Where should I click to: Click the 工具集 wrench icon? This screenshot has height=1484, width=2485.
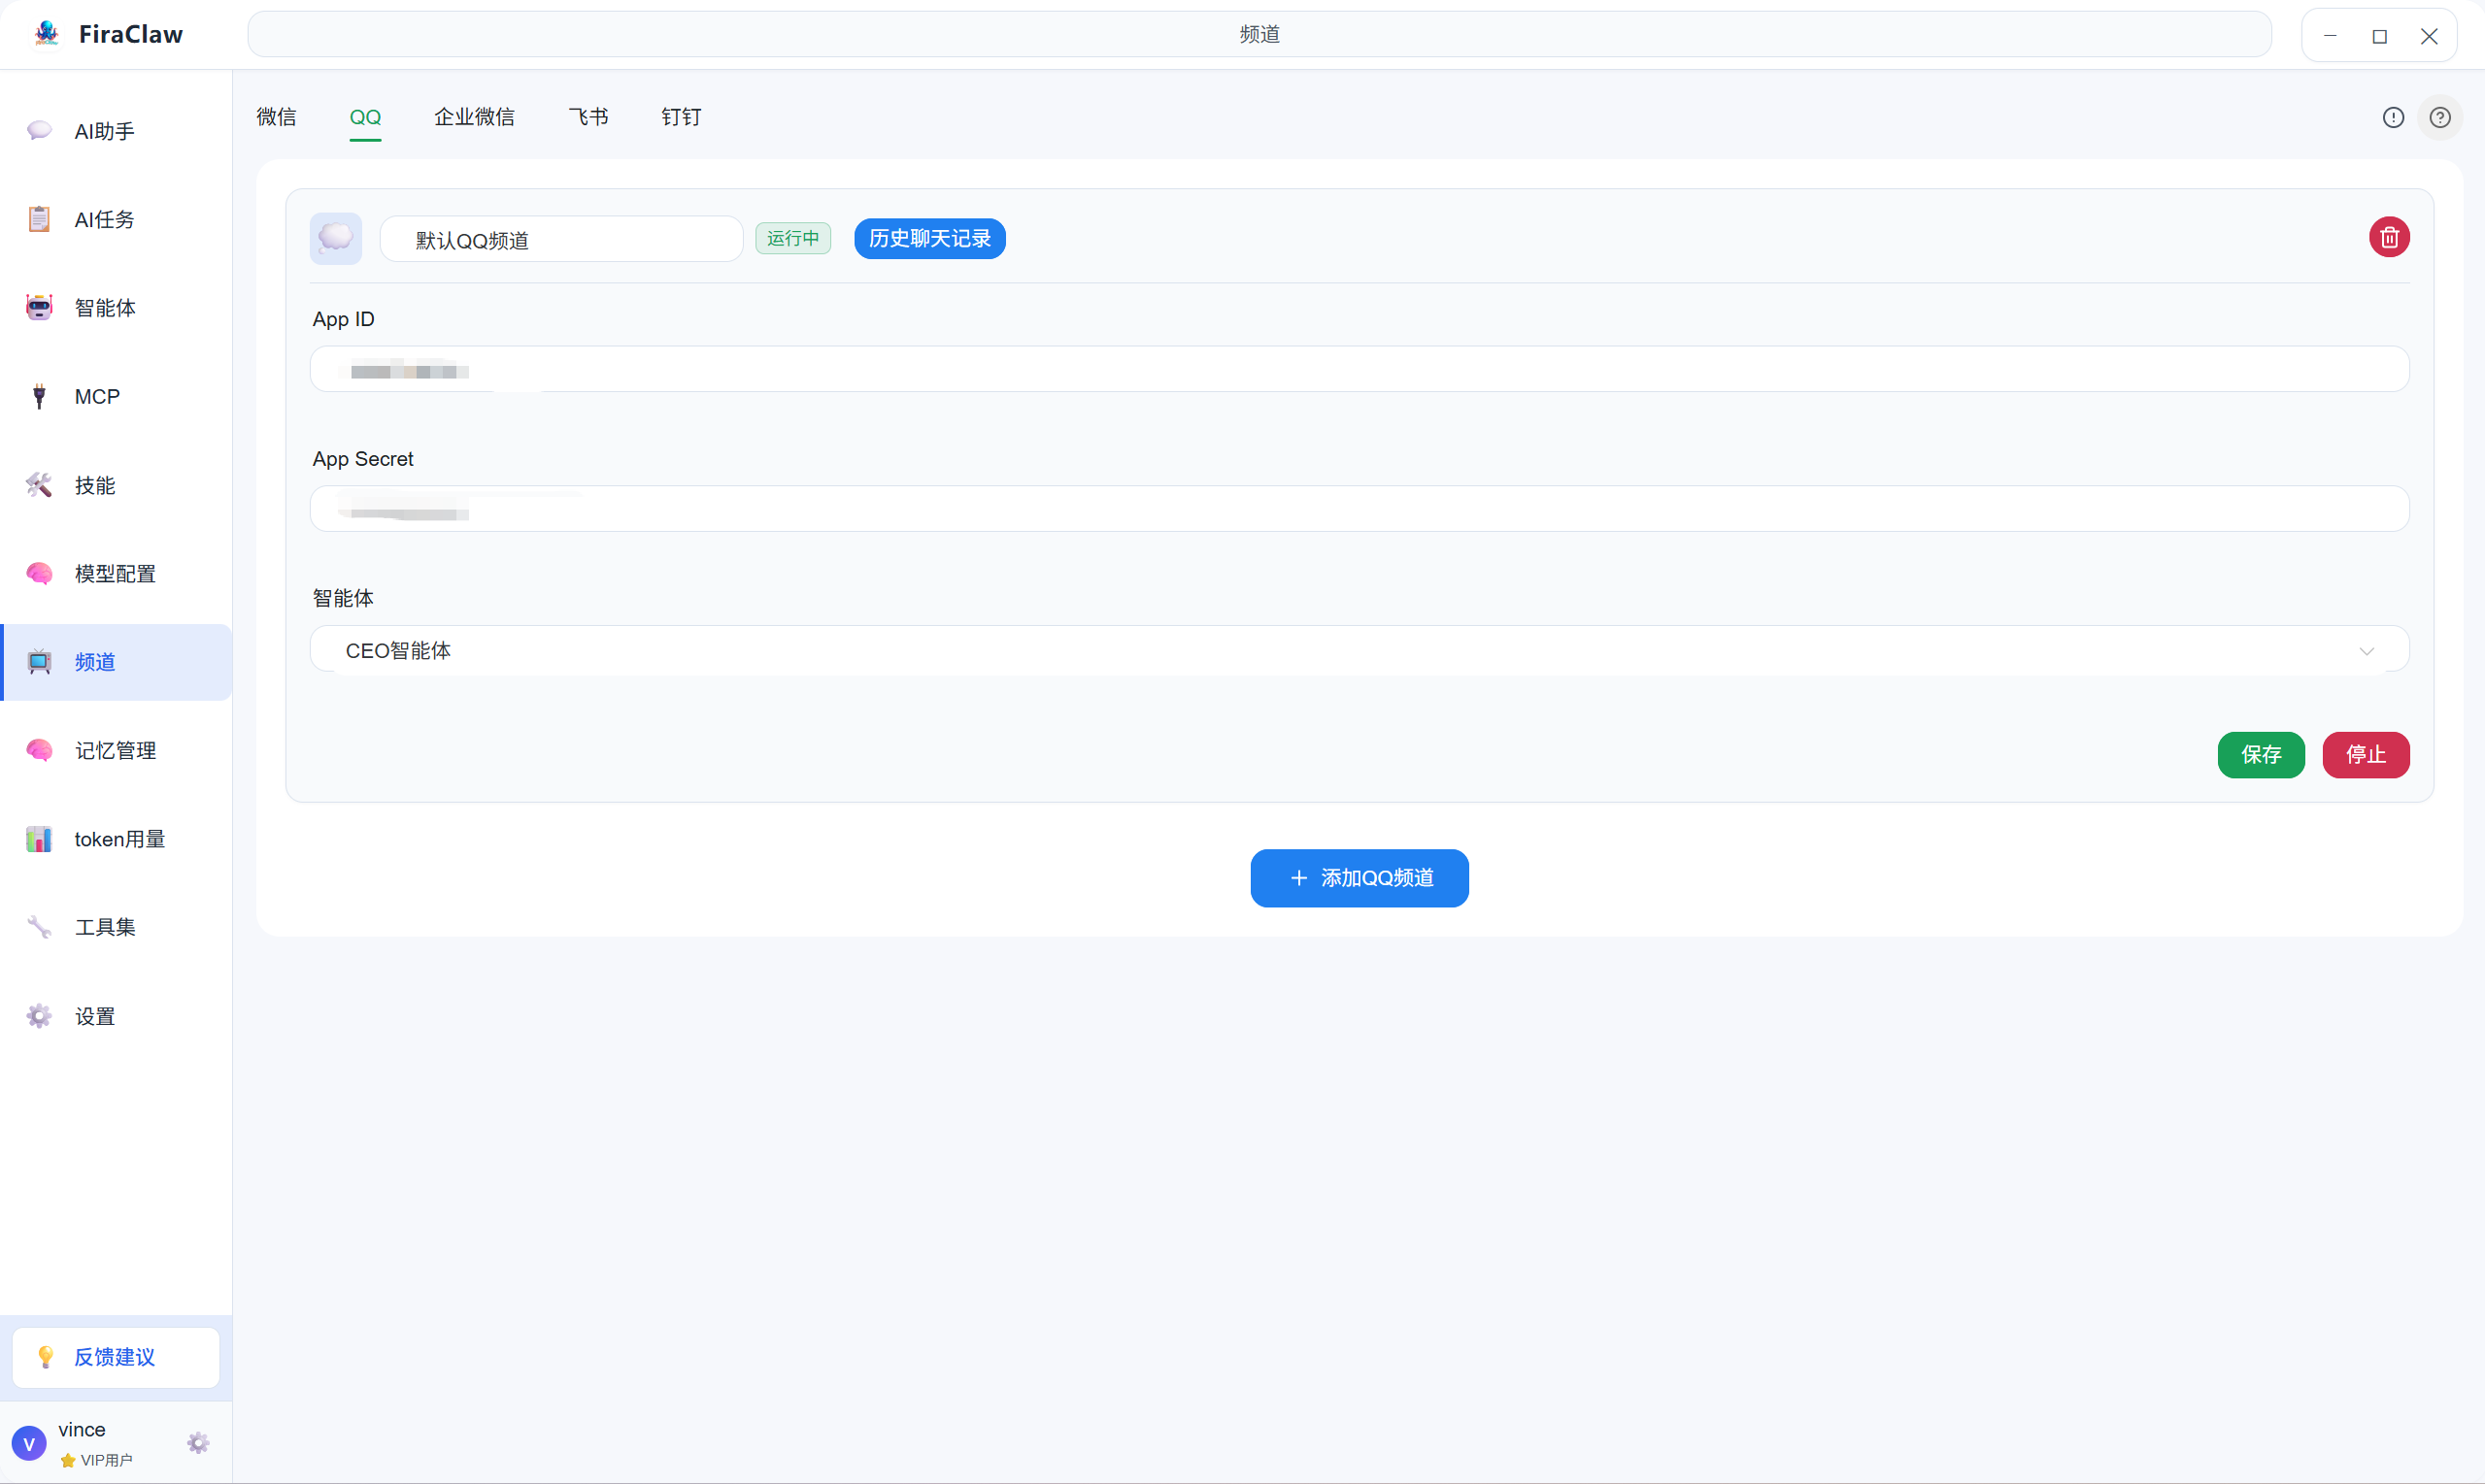pos(39,927)
